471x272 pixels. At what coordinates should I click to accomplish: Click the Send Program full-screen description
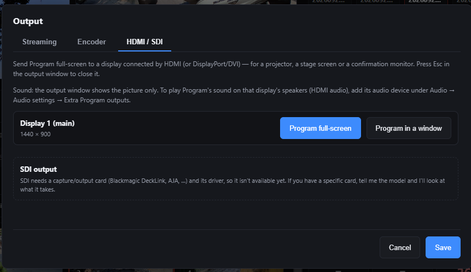tap(231, 69)
